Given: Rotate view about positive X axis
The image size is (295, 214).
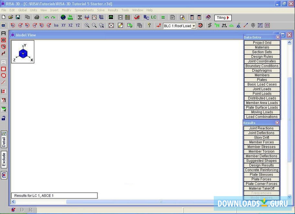Looking at the screenshot, I should 13,25.
